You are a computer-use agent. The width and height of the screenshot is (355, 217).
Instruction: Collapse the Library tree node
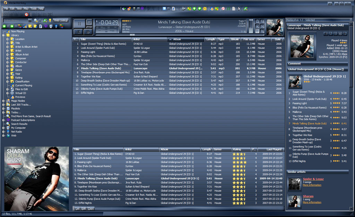[3, 35]
